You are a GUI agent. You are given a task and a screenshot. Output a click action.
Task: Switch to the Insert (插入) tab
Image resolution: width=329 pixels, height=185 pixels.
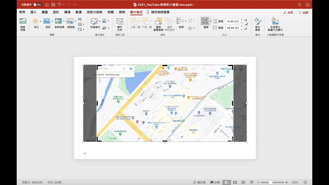coord(33,12)
